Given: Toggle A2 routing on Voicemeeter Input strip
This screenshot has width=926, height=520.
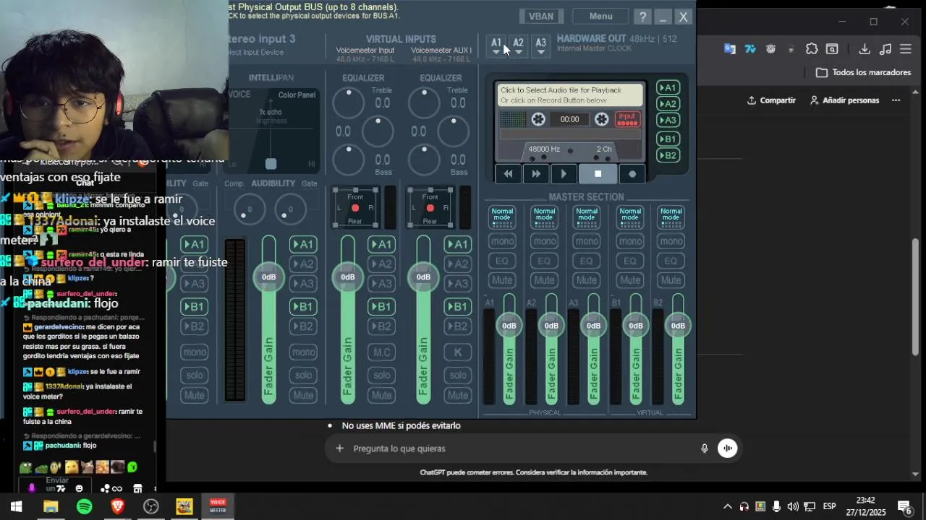Looking at the screenshot, I should 381,264.
